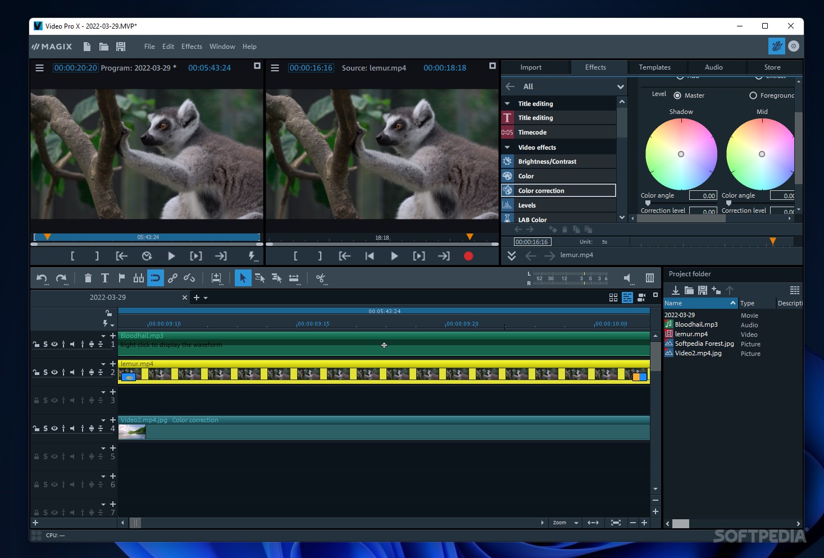Open the Effects menu in the menu bar
824x558 pixels.
click(192, 46)
